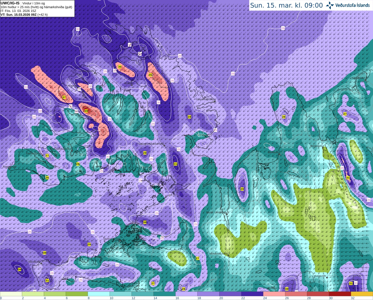This screenshot has height=300, width=373.
Task: Select the salmon 26–28 legend swatch
Action: click(x=296, y=294)
